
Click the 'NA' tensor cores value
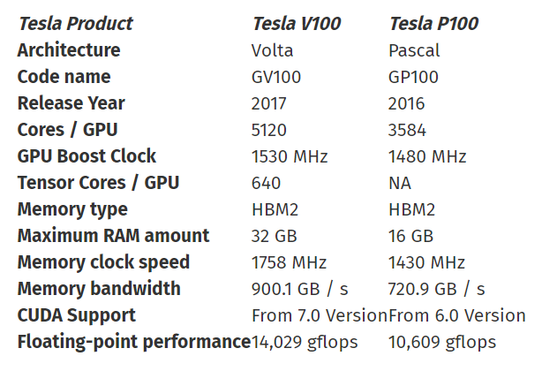[400, 183]
